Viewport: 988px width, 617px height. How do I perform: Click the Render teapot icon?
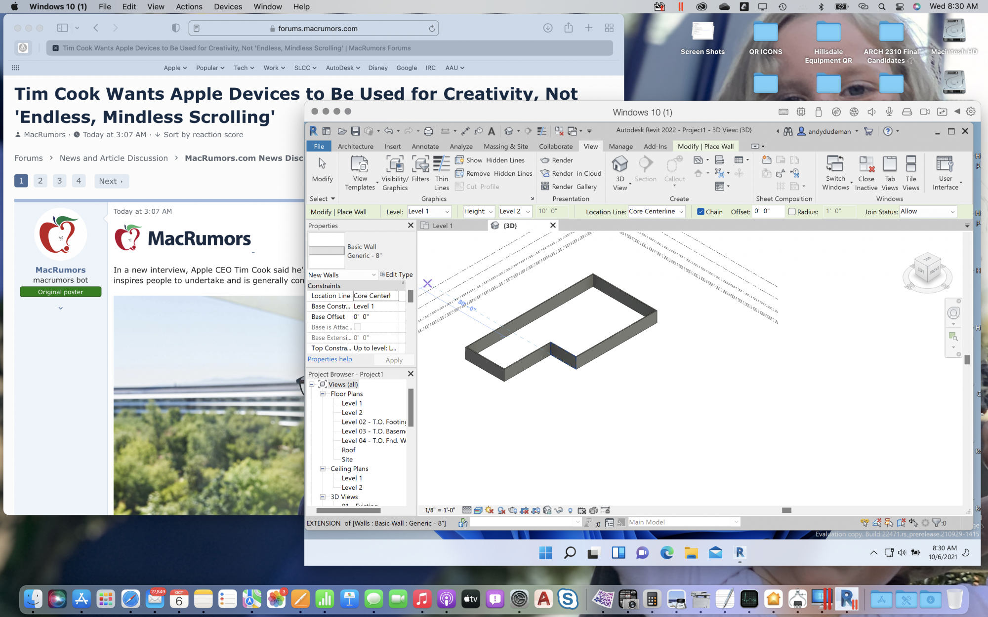pyautogui.click(x=545, y=160)
